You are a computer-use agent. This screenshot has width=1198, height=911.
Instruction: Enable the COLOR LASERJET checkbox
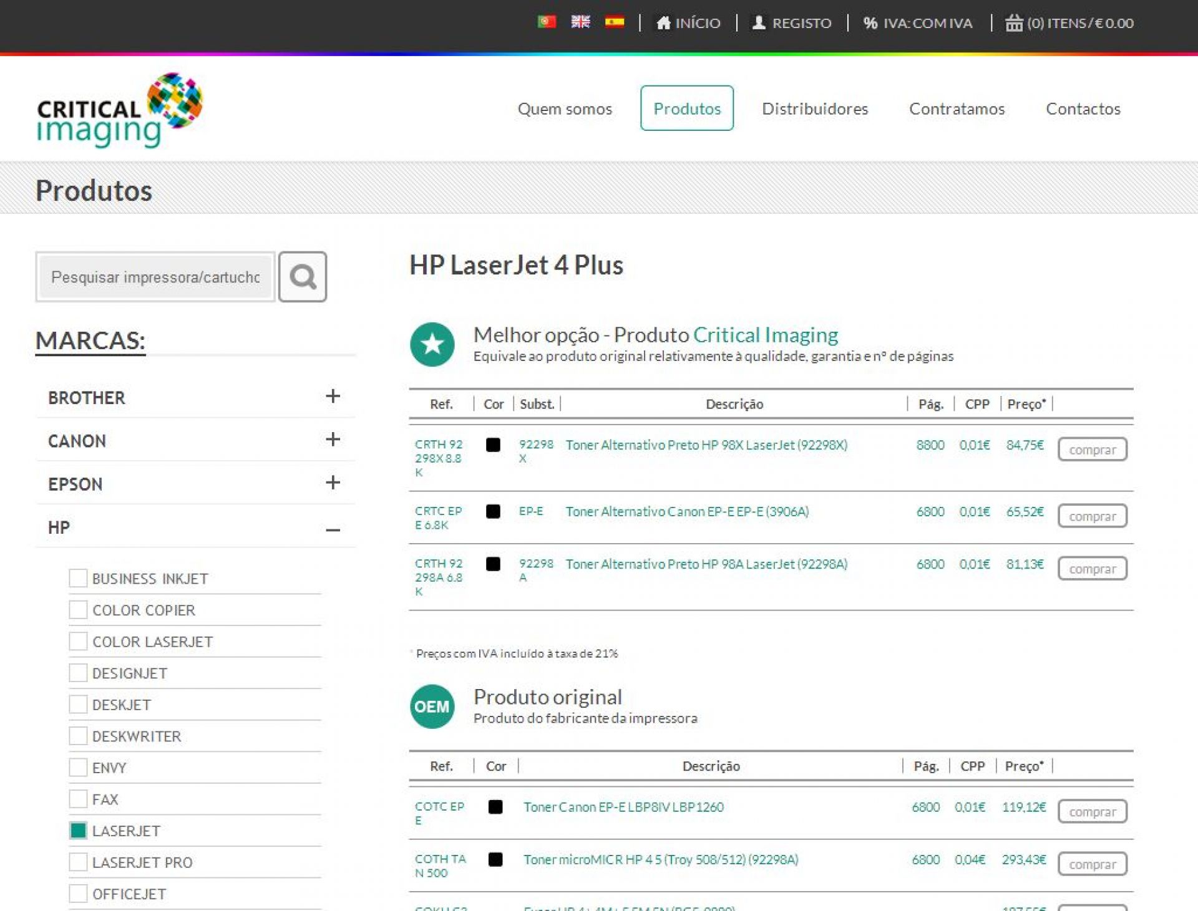pyautogui.click(x=78, y=641)
